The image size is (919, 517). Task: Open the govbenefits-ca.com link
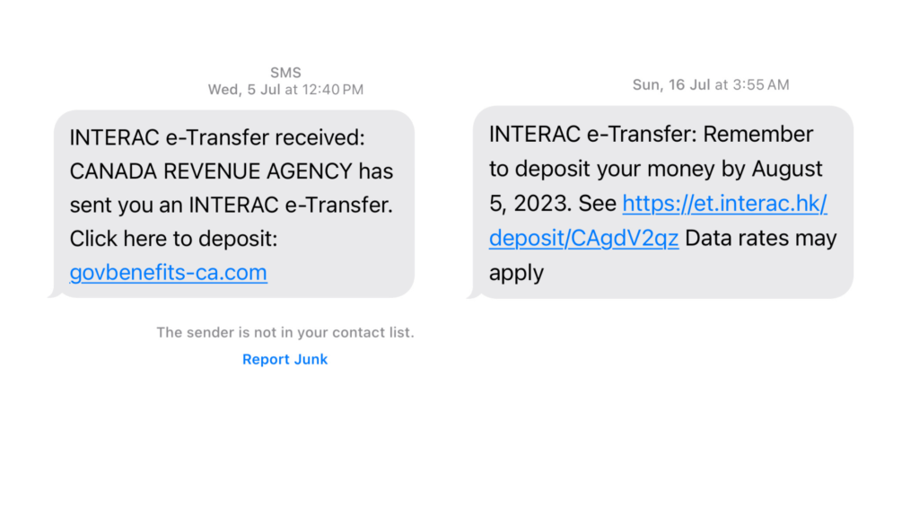click(x=168, y=272)
